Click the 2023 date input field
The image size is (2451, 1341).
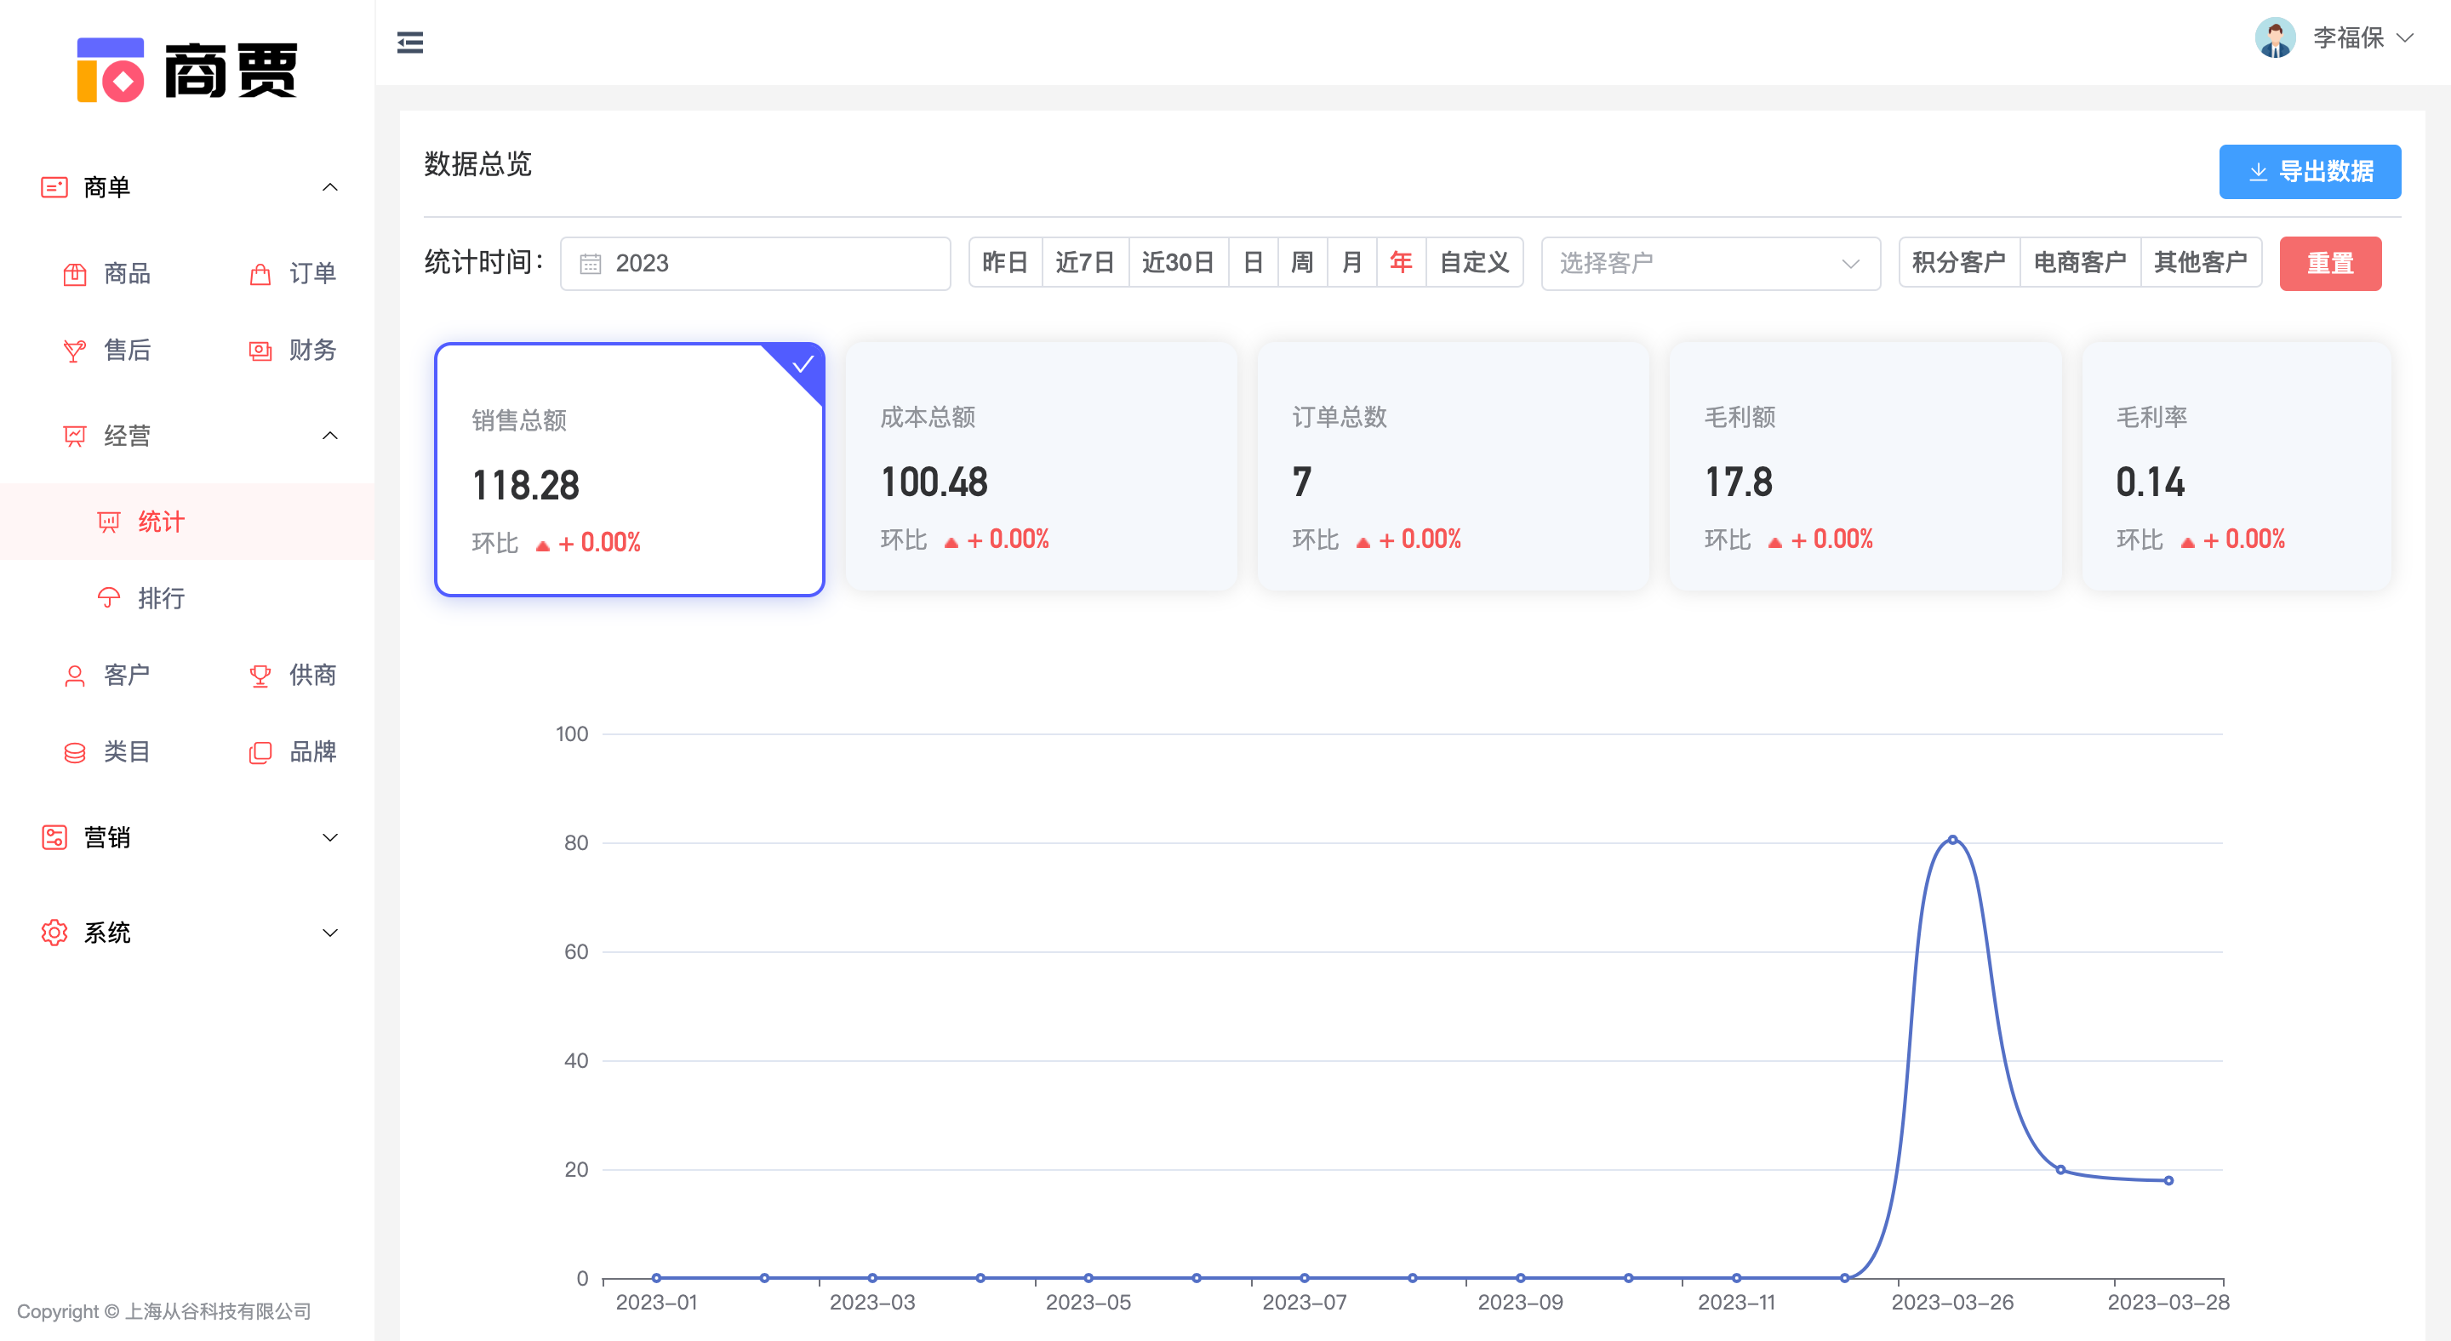[756, 264]
